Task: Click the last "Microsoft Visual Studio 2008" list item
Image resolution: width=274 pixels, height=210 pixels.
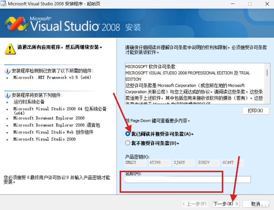Action: coord(45,139)
